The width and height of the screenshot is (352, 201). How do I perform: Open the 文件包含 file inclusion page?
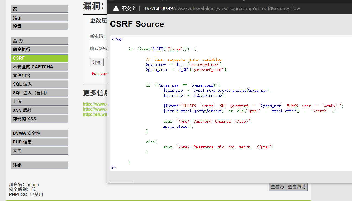click(40, 76)
